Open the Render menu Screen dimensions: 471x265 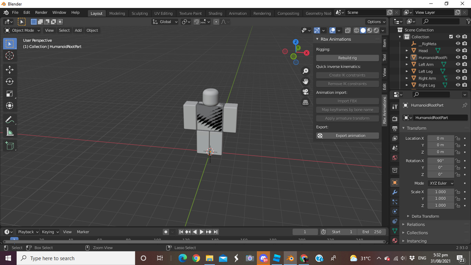coord(41,12)
